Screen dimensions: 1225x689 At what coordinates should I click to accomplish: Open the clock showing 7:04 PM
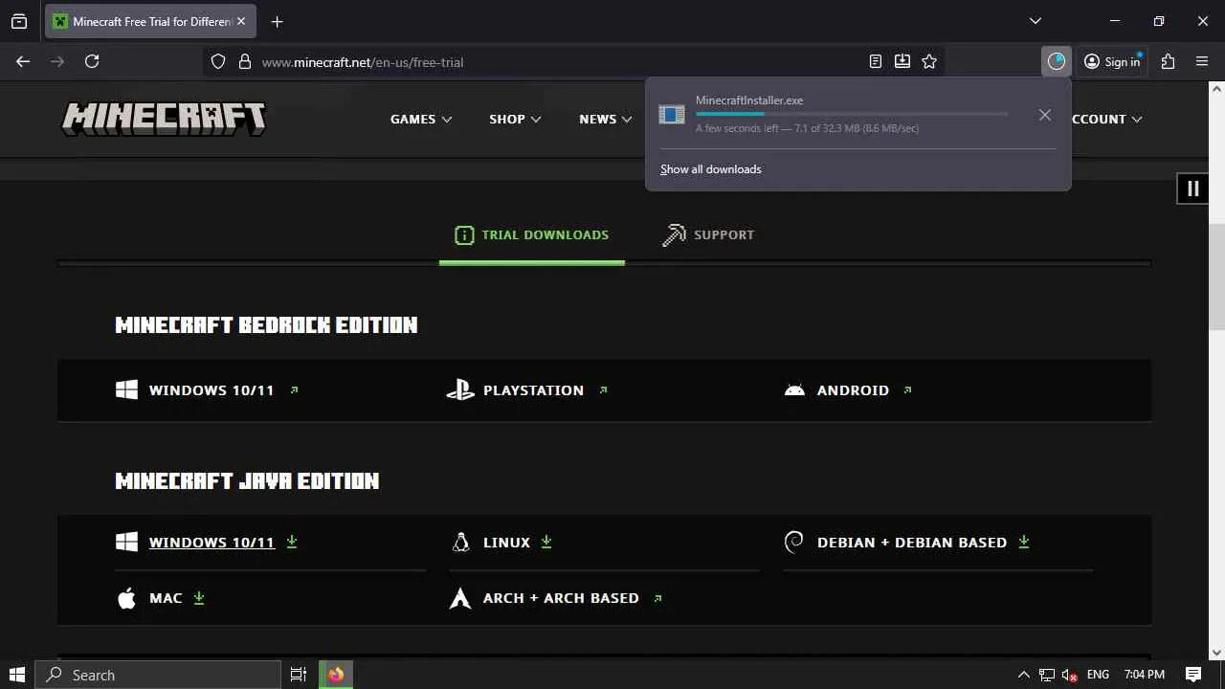click(x=1145, y=675)
